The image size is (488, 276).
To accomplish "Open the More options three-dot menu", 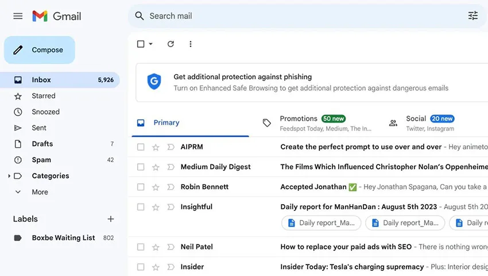I will tap(191, 44).
